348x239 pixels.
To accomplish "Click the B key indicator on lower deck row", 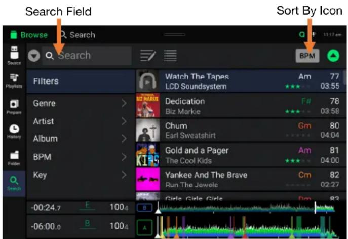I will tap(87, 224).
